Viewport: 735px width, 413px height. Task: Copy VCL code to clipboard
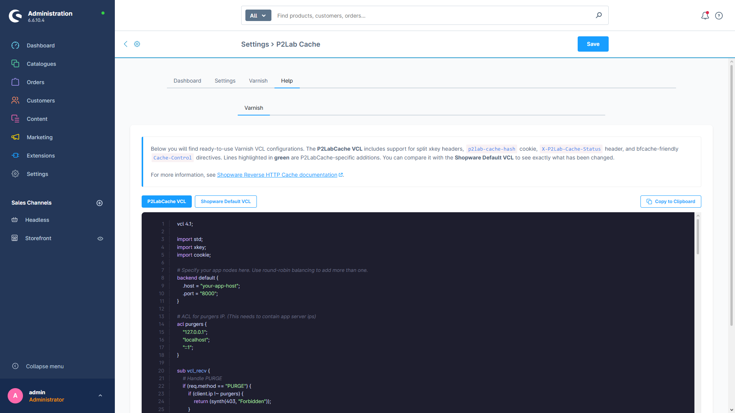tap(671, 202)
